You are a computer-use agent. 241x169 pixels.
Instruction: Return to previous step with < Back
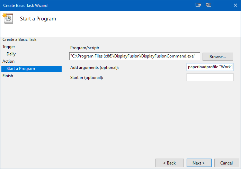170,163
